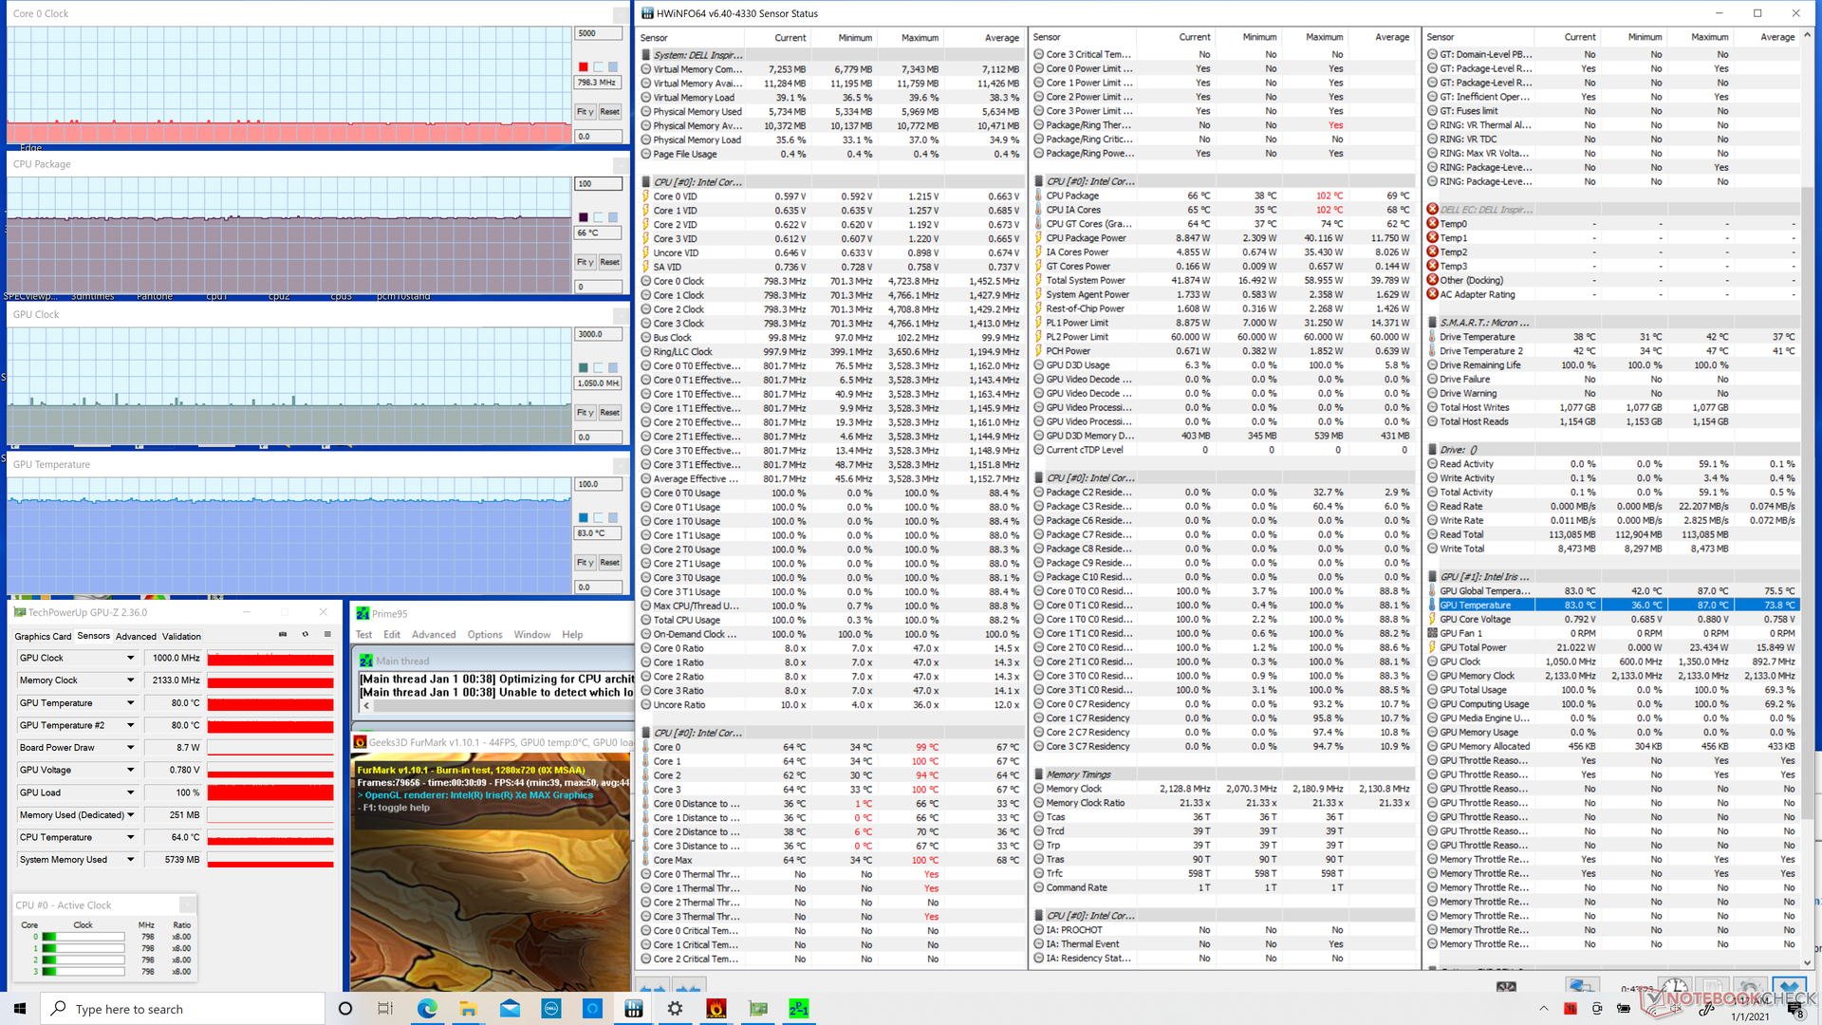Select the highlighted GPU Temperature row in HWiNFO
Image resolution: width=1822 pixels, height=1025 pixels.
(1613, 606)
